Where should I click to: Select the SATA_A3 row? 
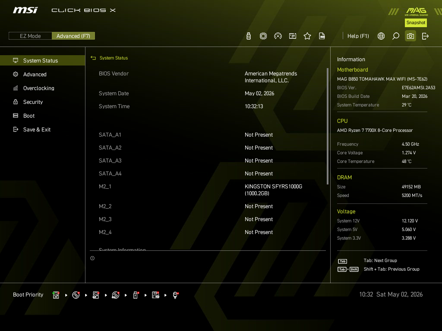[x=208, y=161]
